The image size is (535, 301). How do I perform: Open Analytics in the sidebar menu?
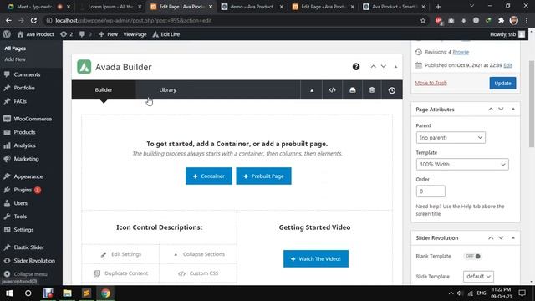24,145
